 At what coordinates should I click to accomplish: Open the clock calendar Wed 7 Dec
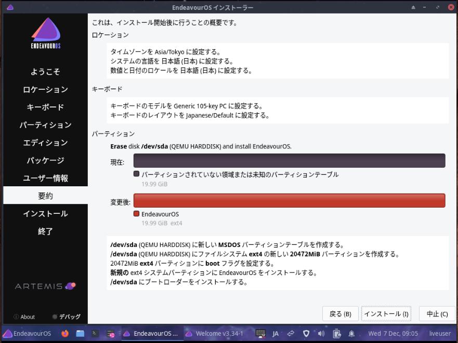393,333
